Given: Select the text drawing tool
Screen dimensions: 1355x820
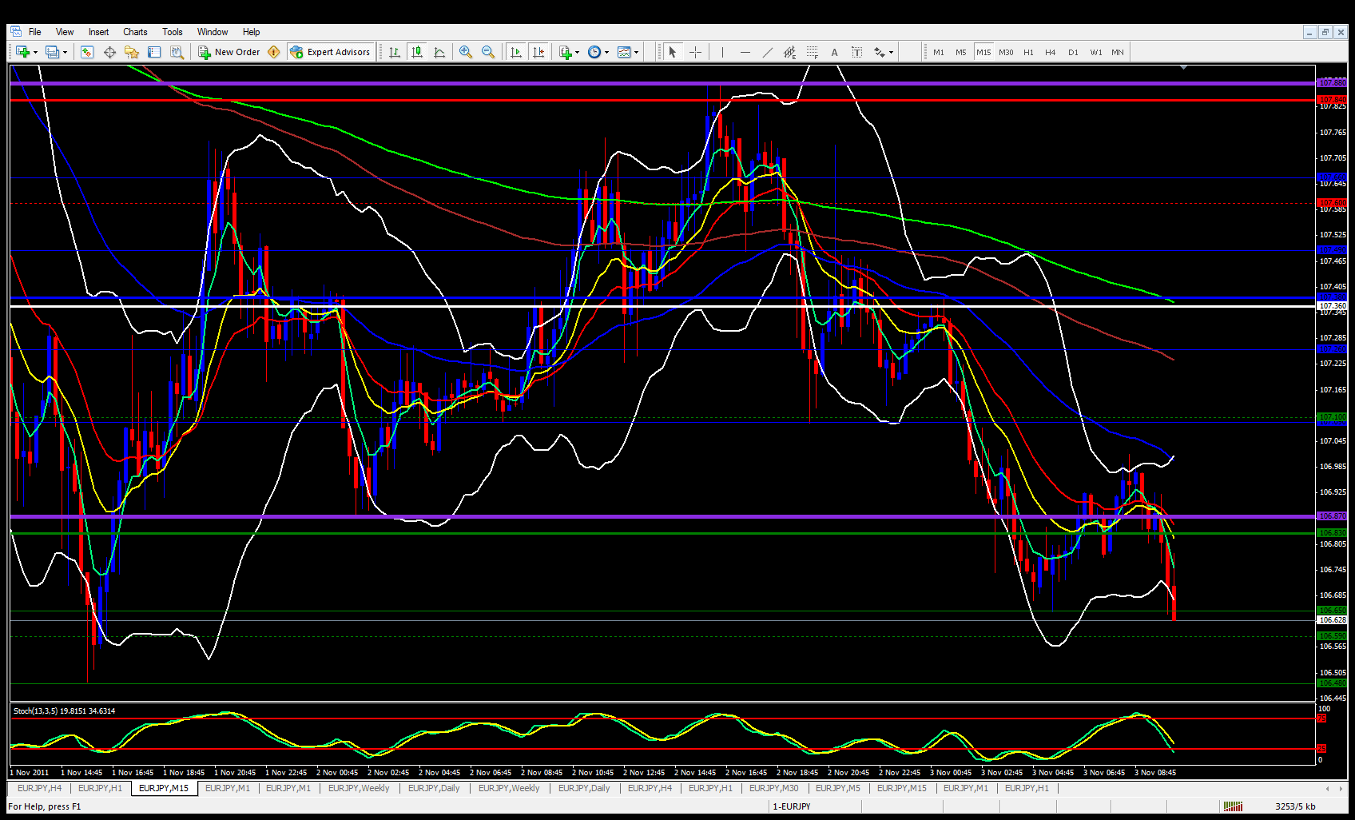Looking at the screenshot, I should [834, 52].
